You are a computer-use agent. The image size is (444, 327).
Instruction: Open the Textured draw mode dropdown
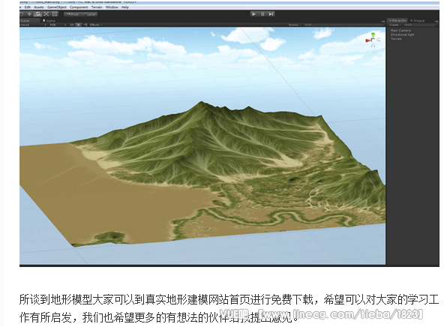point(33,25)
